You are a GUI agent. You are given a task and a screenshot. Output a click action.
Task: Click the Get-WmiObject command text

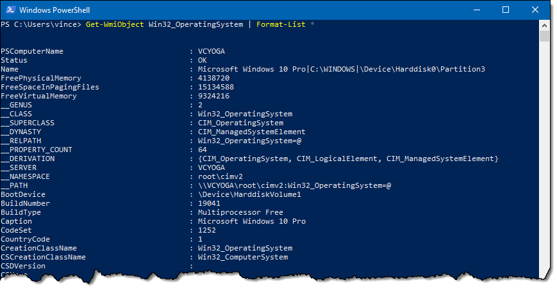(x=115, y=24)
